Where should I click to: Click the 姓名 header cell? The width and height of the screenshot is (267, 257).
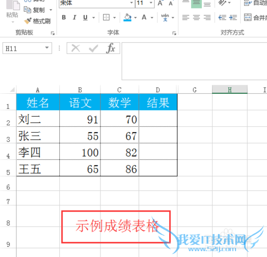pyautogui.click(x=38, y=102)
